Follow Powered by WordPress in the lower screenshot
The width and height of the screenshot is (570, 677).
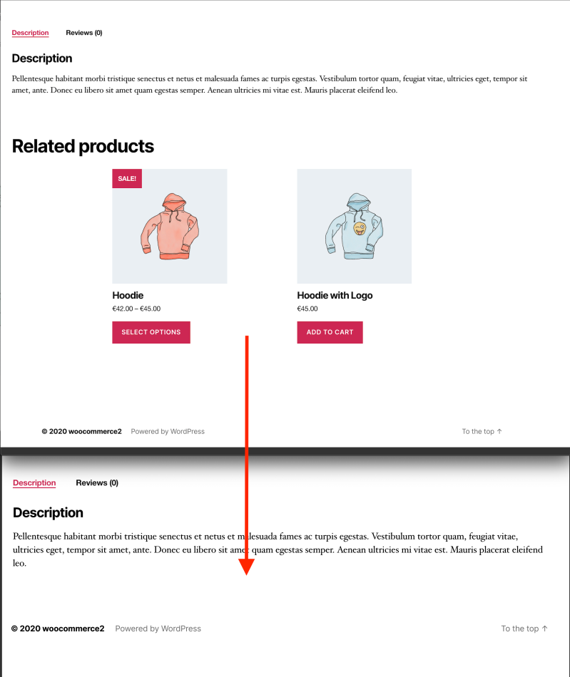tap(158, 629)
